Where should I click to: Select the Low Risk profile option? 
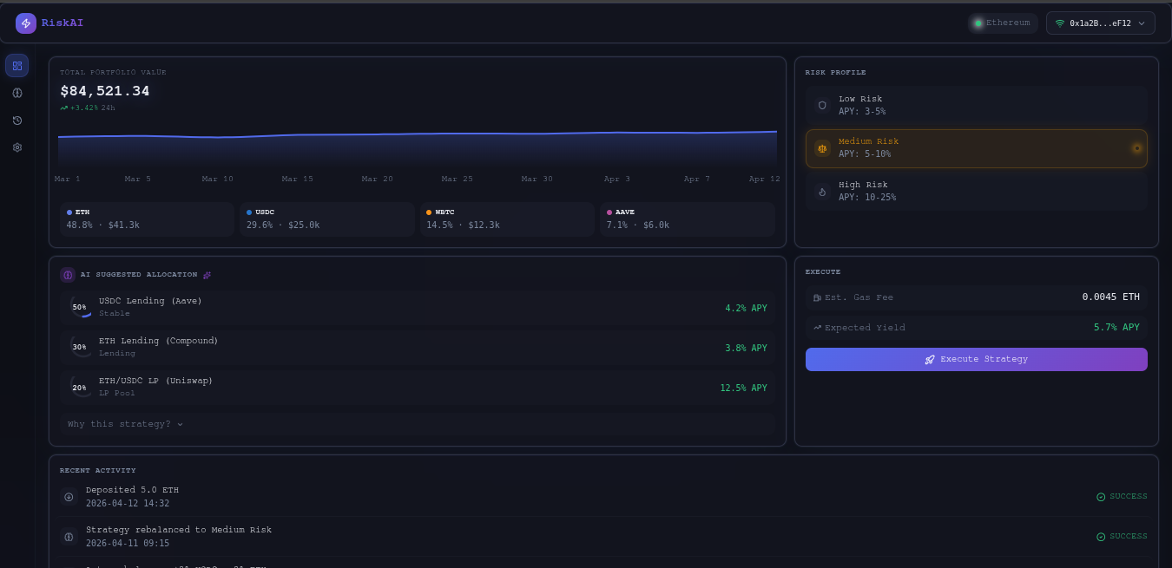pyautogui.click(x=976, y=105)
